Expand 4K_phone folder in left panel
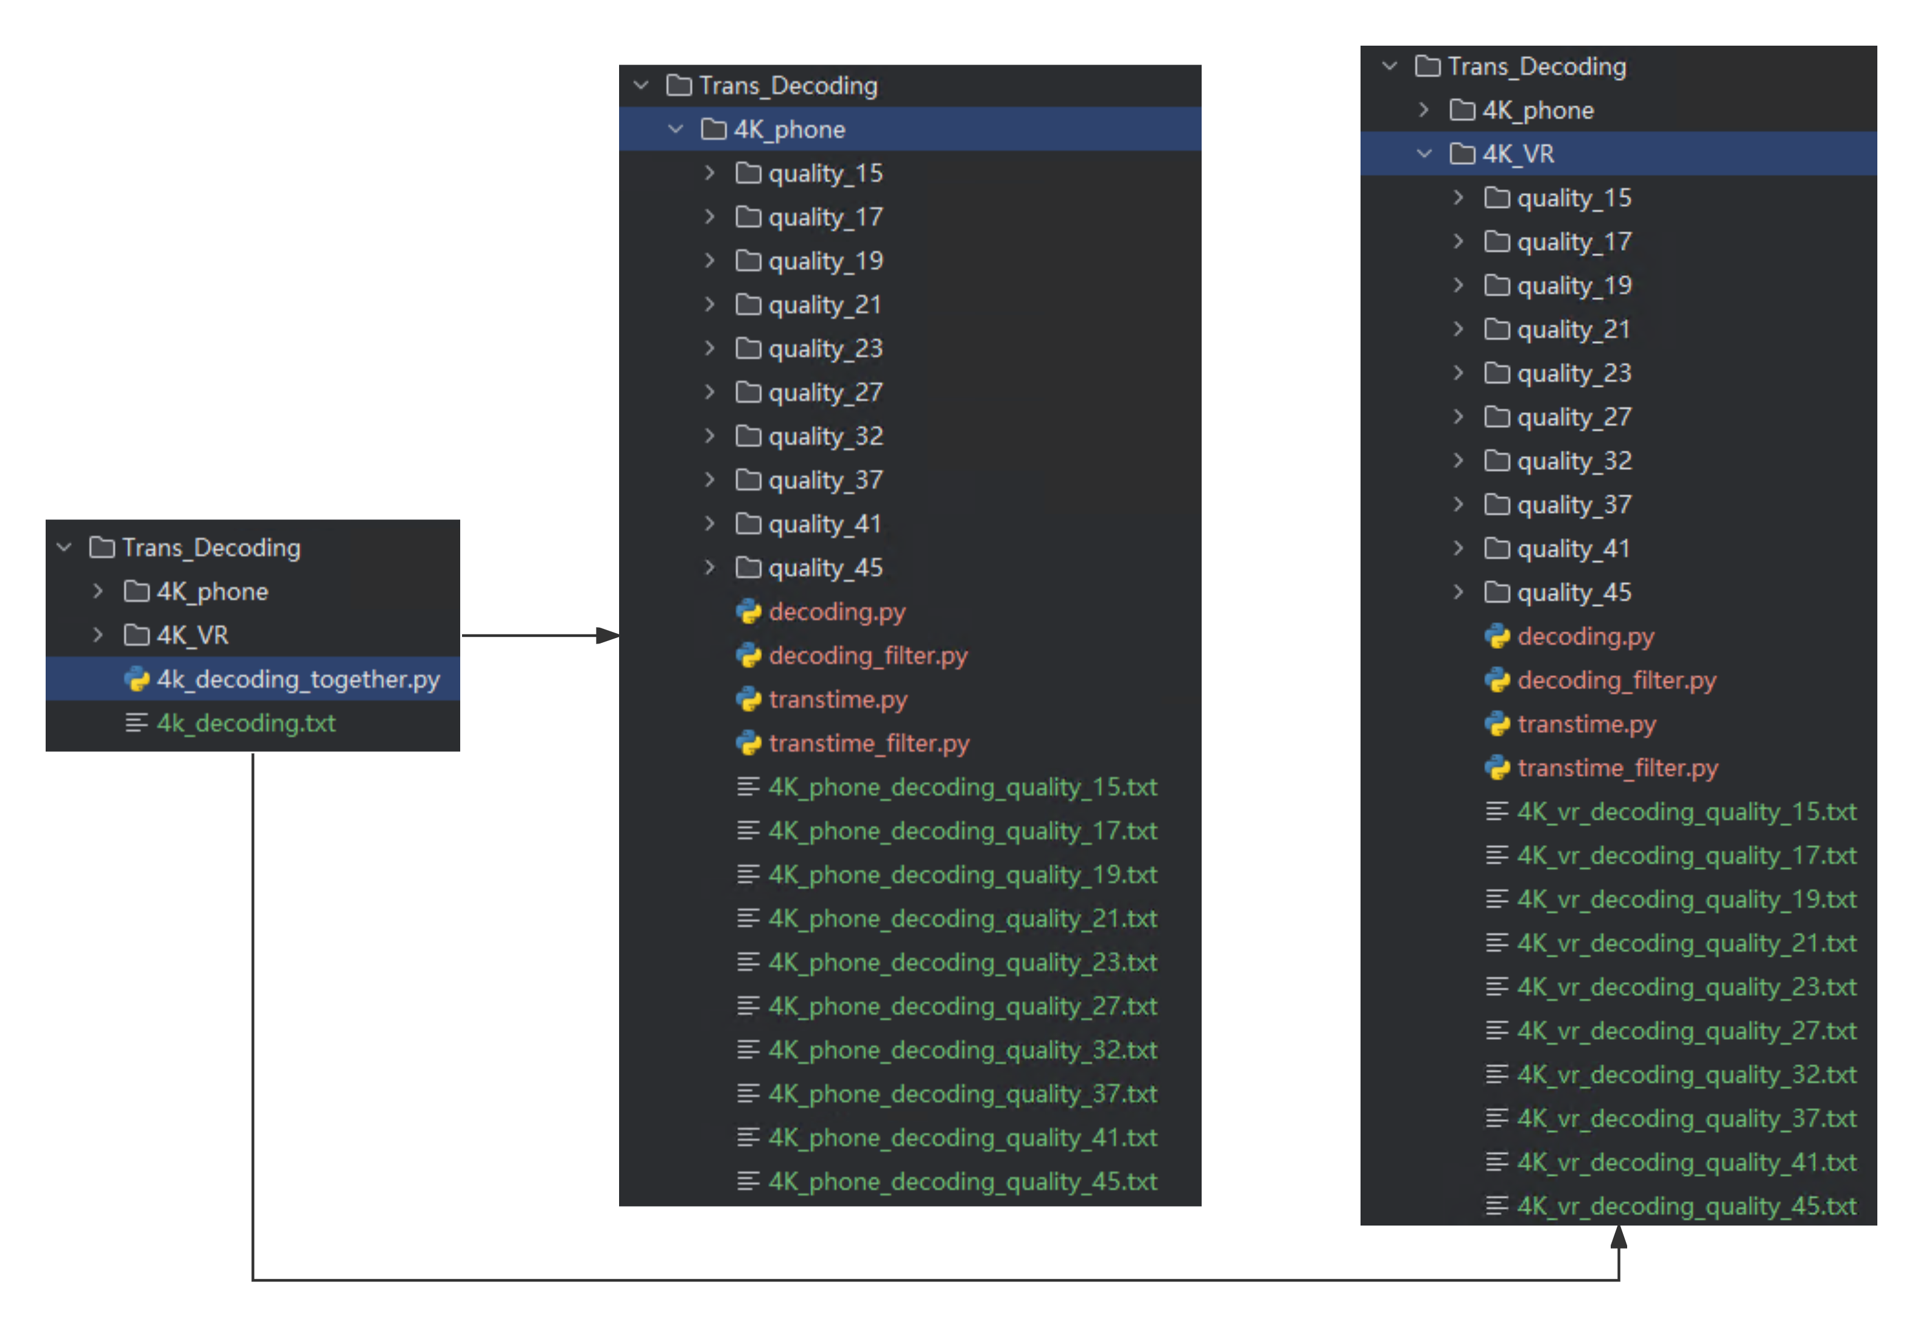The image size is (1923, 1326). (x=99, y=592)
